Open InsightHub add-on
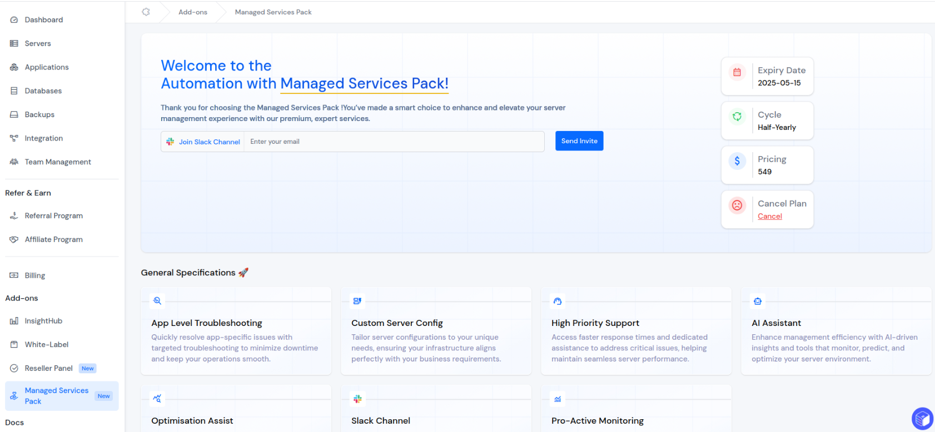 [x=62, y=321]
